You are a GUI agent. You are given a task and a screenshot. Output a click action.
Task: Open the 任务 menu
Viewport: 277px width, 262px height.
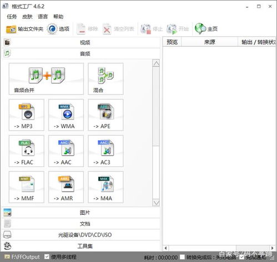coord(12,17)
